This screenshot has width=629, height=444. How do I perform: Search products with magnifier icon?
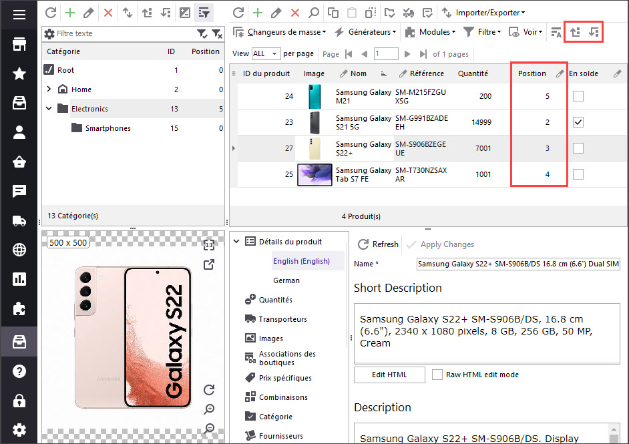tap(314, 13)
